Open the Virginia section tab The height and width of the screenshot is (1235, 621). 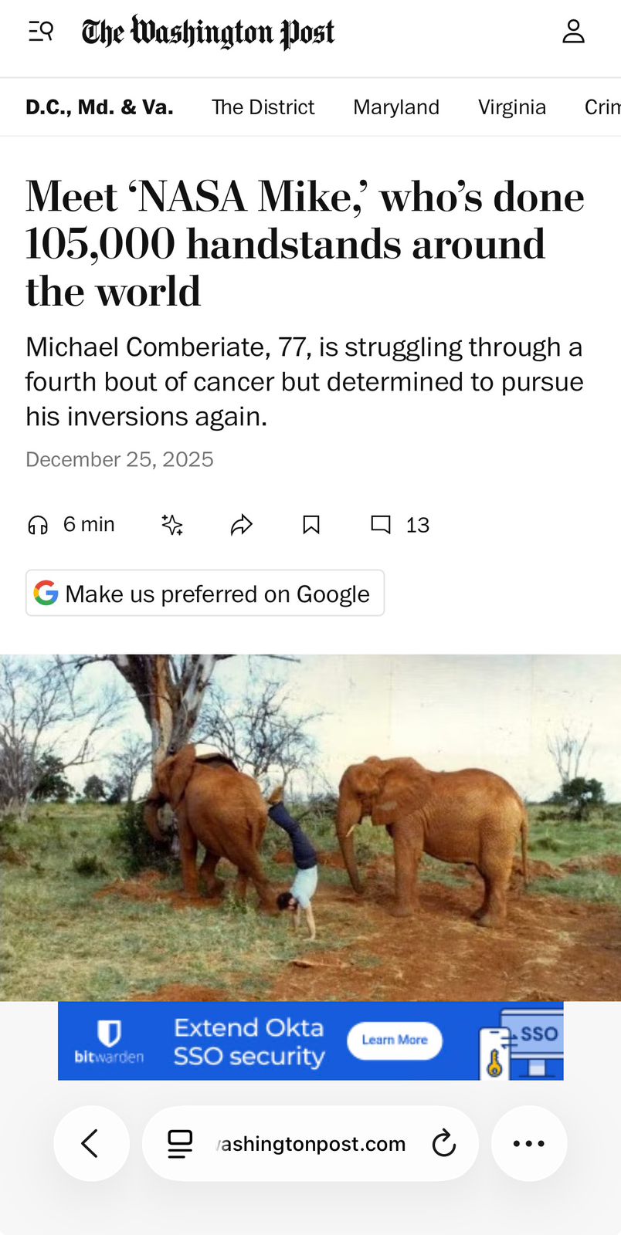(x=512, y=107)
